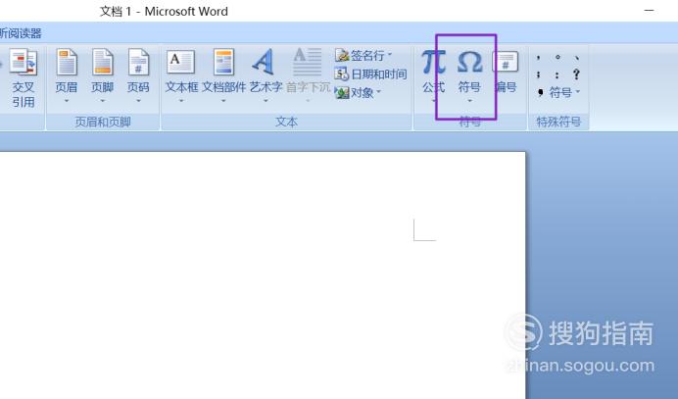The image size is (678, 399).
Task: Insert the 、 enumeration comma symbol
Action: coord(576,57)
